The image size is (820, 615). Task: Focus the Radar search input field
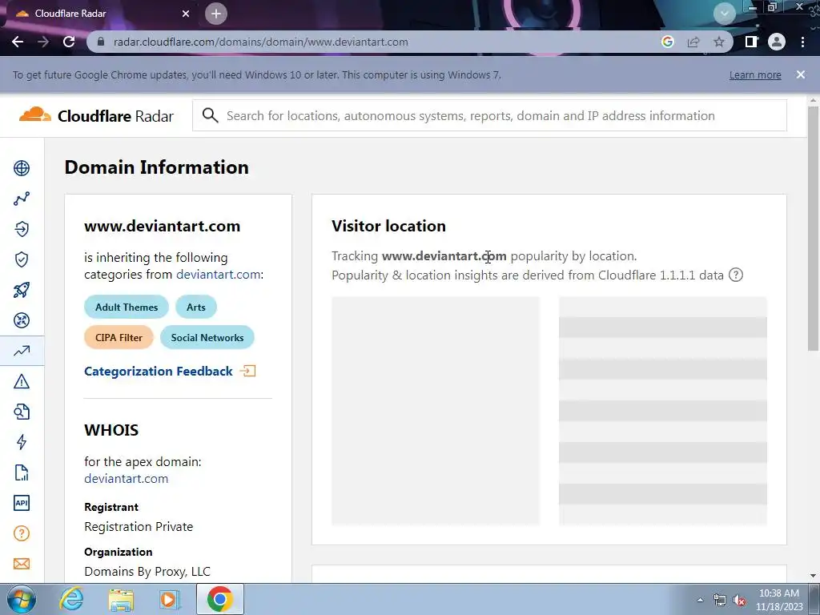click(489, 115)
